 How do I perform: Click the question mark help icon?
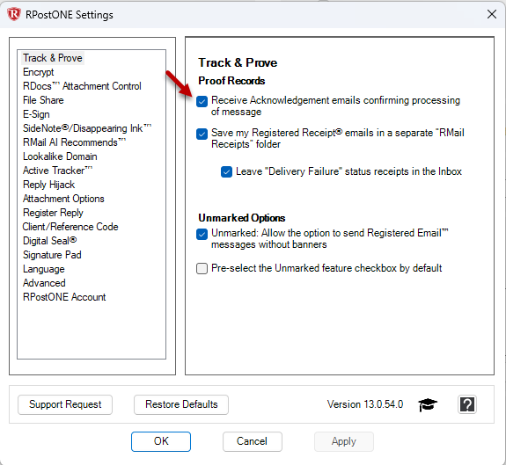(x=467, y=404)
